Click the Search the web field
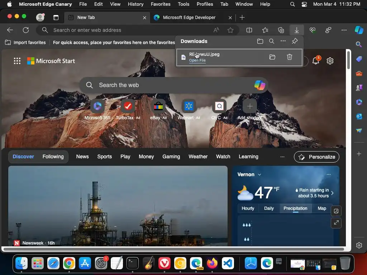 [174, 85]
